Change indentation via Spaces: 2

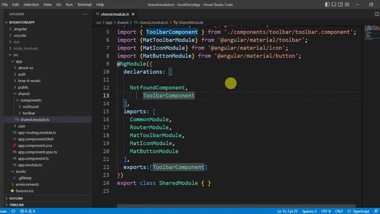pos(309,211)
